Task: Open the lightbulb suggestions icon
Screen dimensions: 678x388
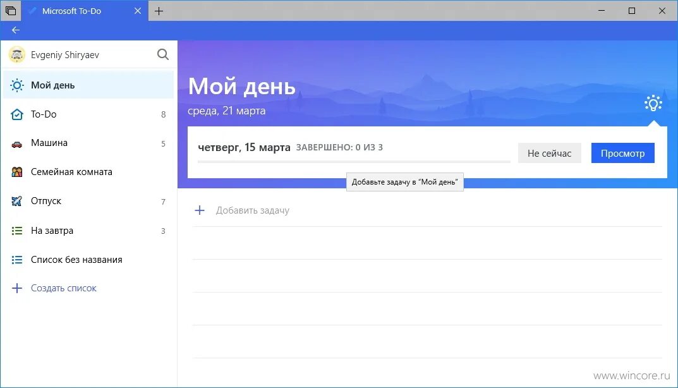Action: 653,104
